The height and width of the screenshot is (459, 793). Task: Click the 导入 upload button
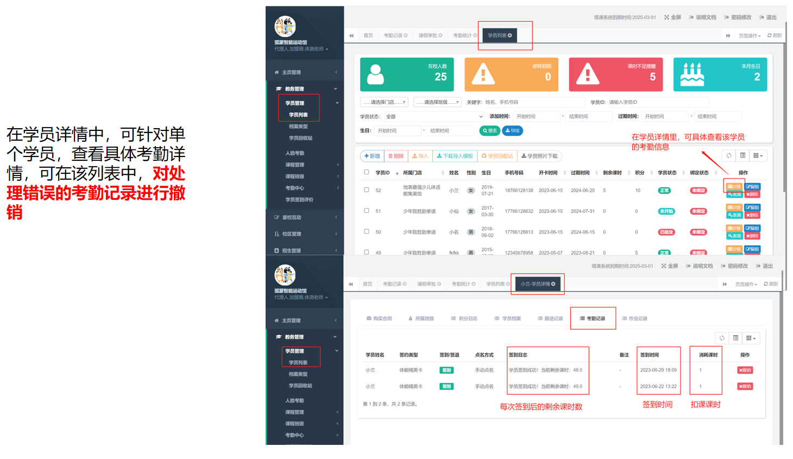pyautogui.click(x=420, y=156)
